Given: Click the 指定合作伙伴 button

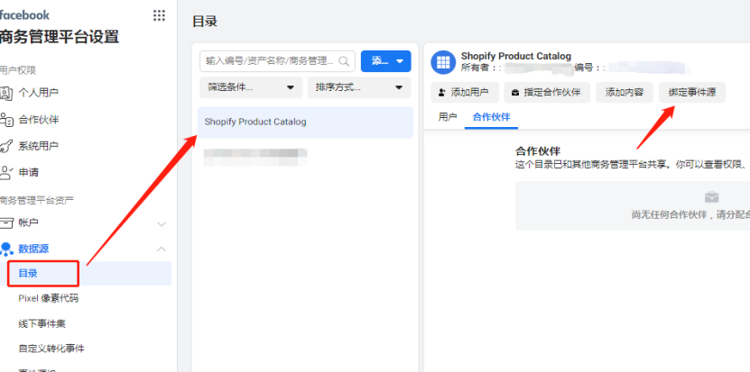Looking at the screenshot, I should [547, 93].
